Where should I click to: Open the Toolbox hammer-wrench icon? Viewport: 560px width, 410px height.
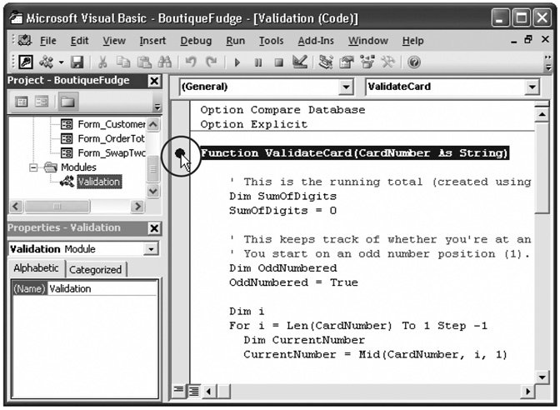[x=387, y=62]
